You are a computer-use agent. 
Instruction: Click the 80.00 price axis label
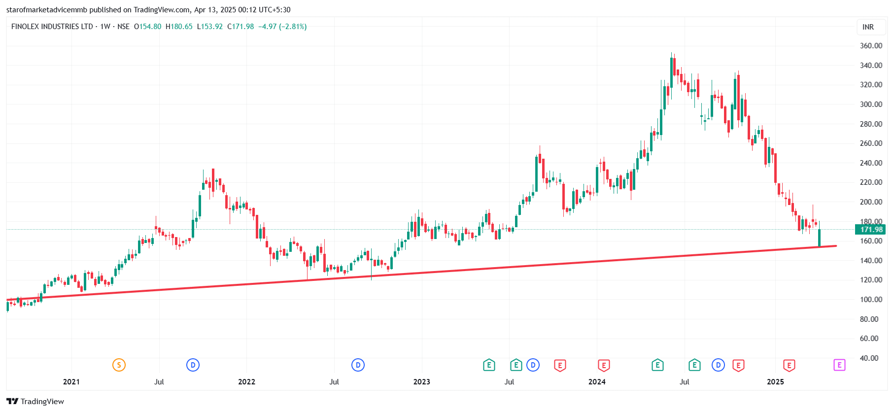tap(869, 319)
